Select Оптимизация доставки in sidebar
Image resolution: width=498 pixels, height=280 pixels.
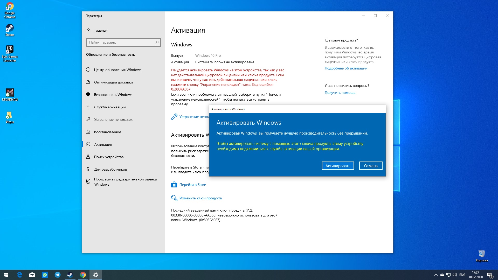point(113,82)
